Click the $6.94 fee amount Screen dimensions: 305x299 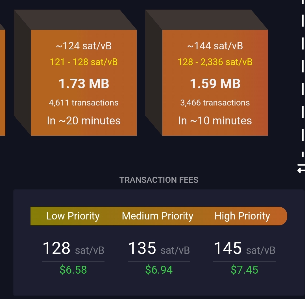click(159, 270)
